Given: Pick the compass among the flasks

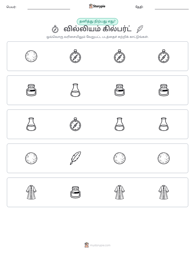Looking at the screenshot, I should [x=75, y=124].
